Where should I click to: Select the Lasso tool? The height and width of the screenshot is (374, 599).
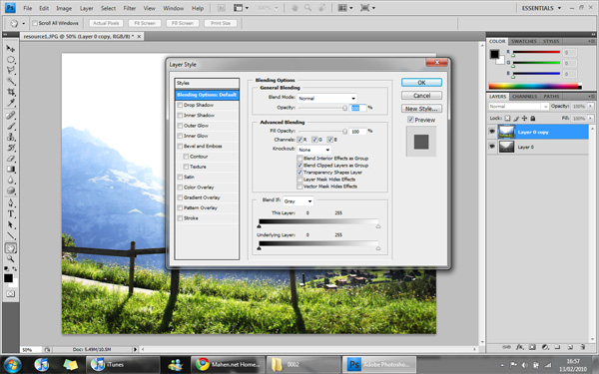(10, 70)
